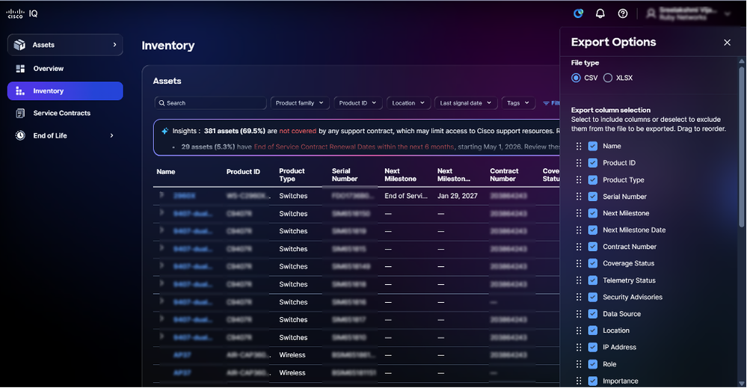This screenshot has width=747, height=388.
Task: Expand the End of Life chevron
Action: click(111, 135)
